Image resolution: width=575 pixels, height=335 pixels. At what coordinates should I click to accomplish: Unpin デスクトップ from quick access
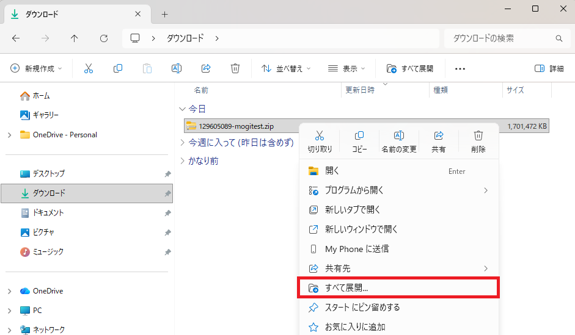(x=167, y=174)
